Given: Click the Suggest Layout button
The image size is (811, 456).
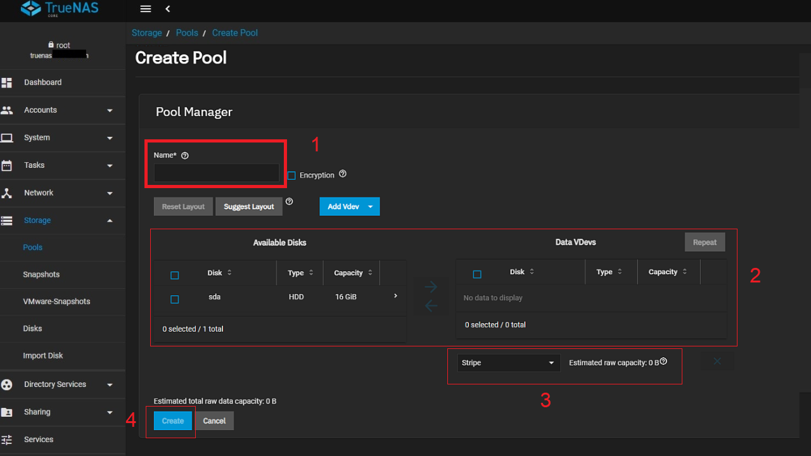Looking at the screenshot, I should point(248,206).
